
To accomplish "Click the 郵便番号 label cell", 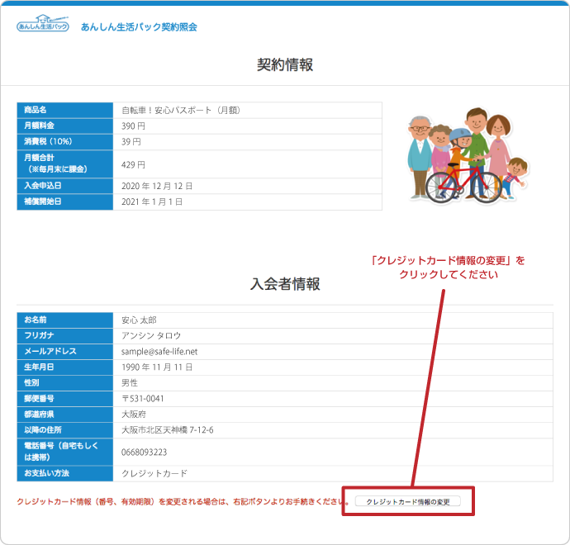I will [x=65, y=399].
